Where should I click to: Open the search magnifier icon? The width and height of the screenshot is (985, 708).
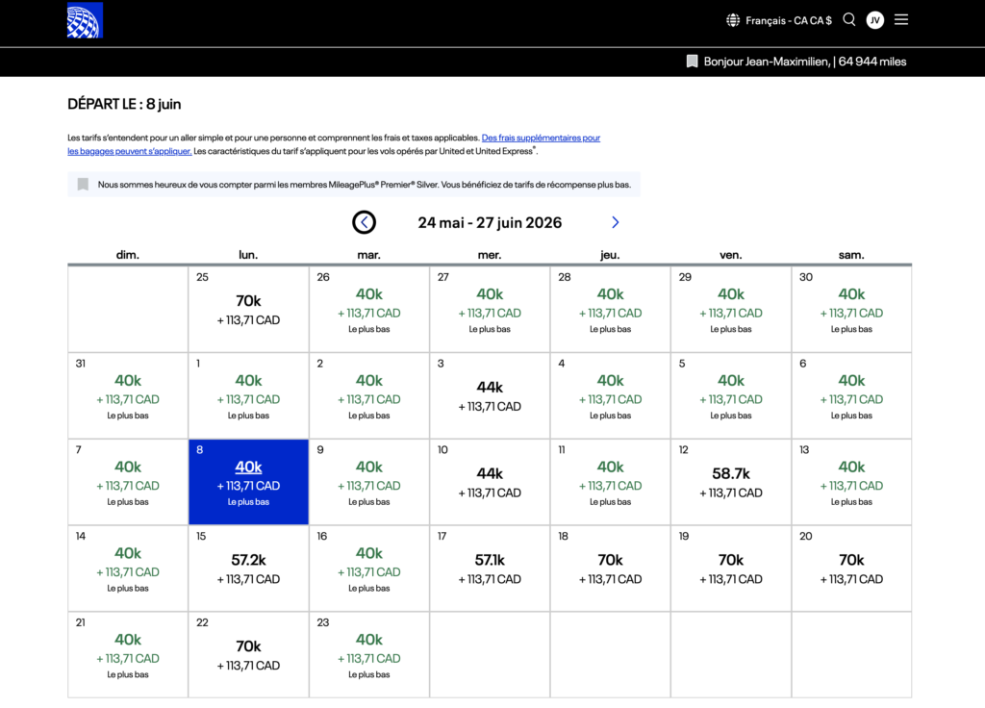click(x=849, y=20)
